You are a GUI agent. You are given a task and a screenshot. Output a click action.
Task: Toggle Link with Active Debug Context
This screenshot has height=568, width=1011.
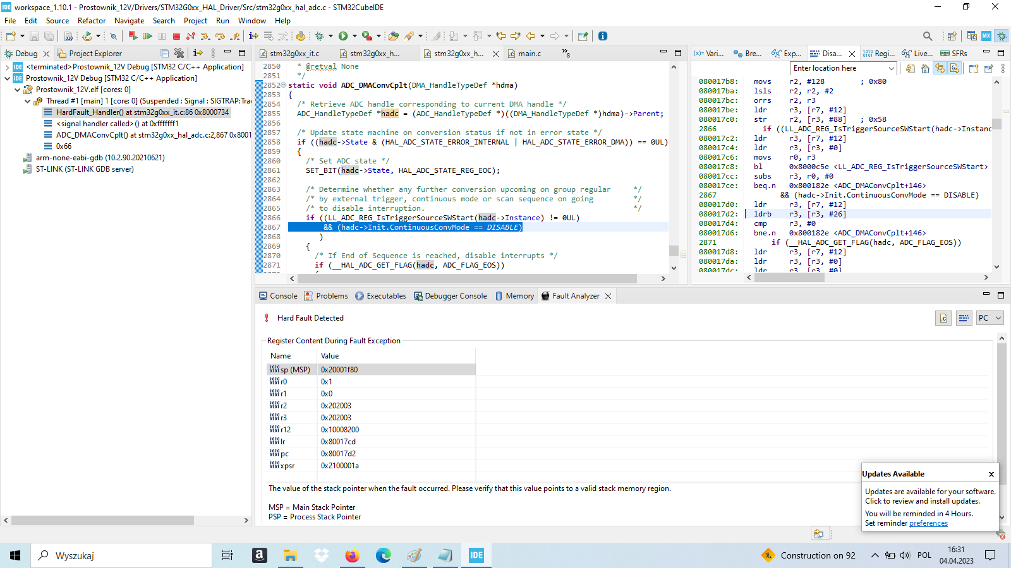click(x=940, y=68)
